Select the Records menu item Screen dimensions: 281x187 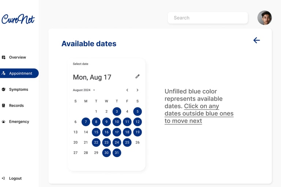tap(16, 105)
